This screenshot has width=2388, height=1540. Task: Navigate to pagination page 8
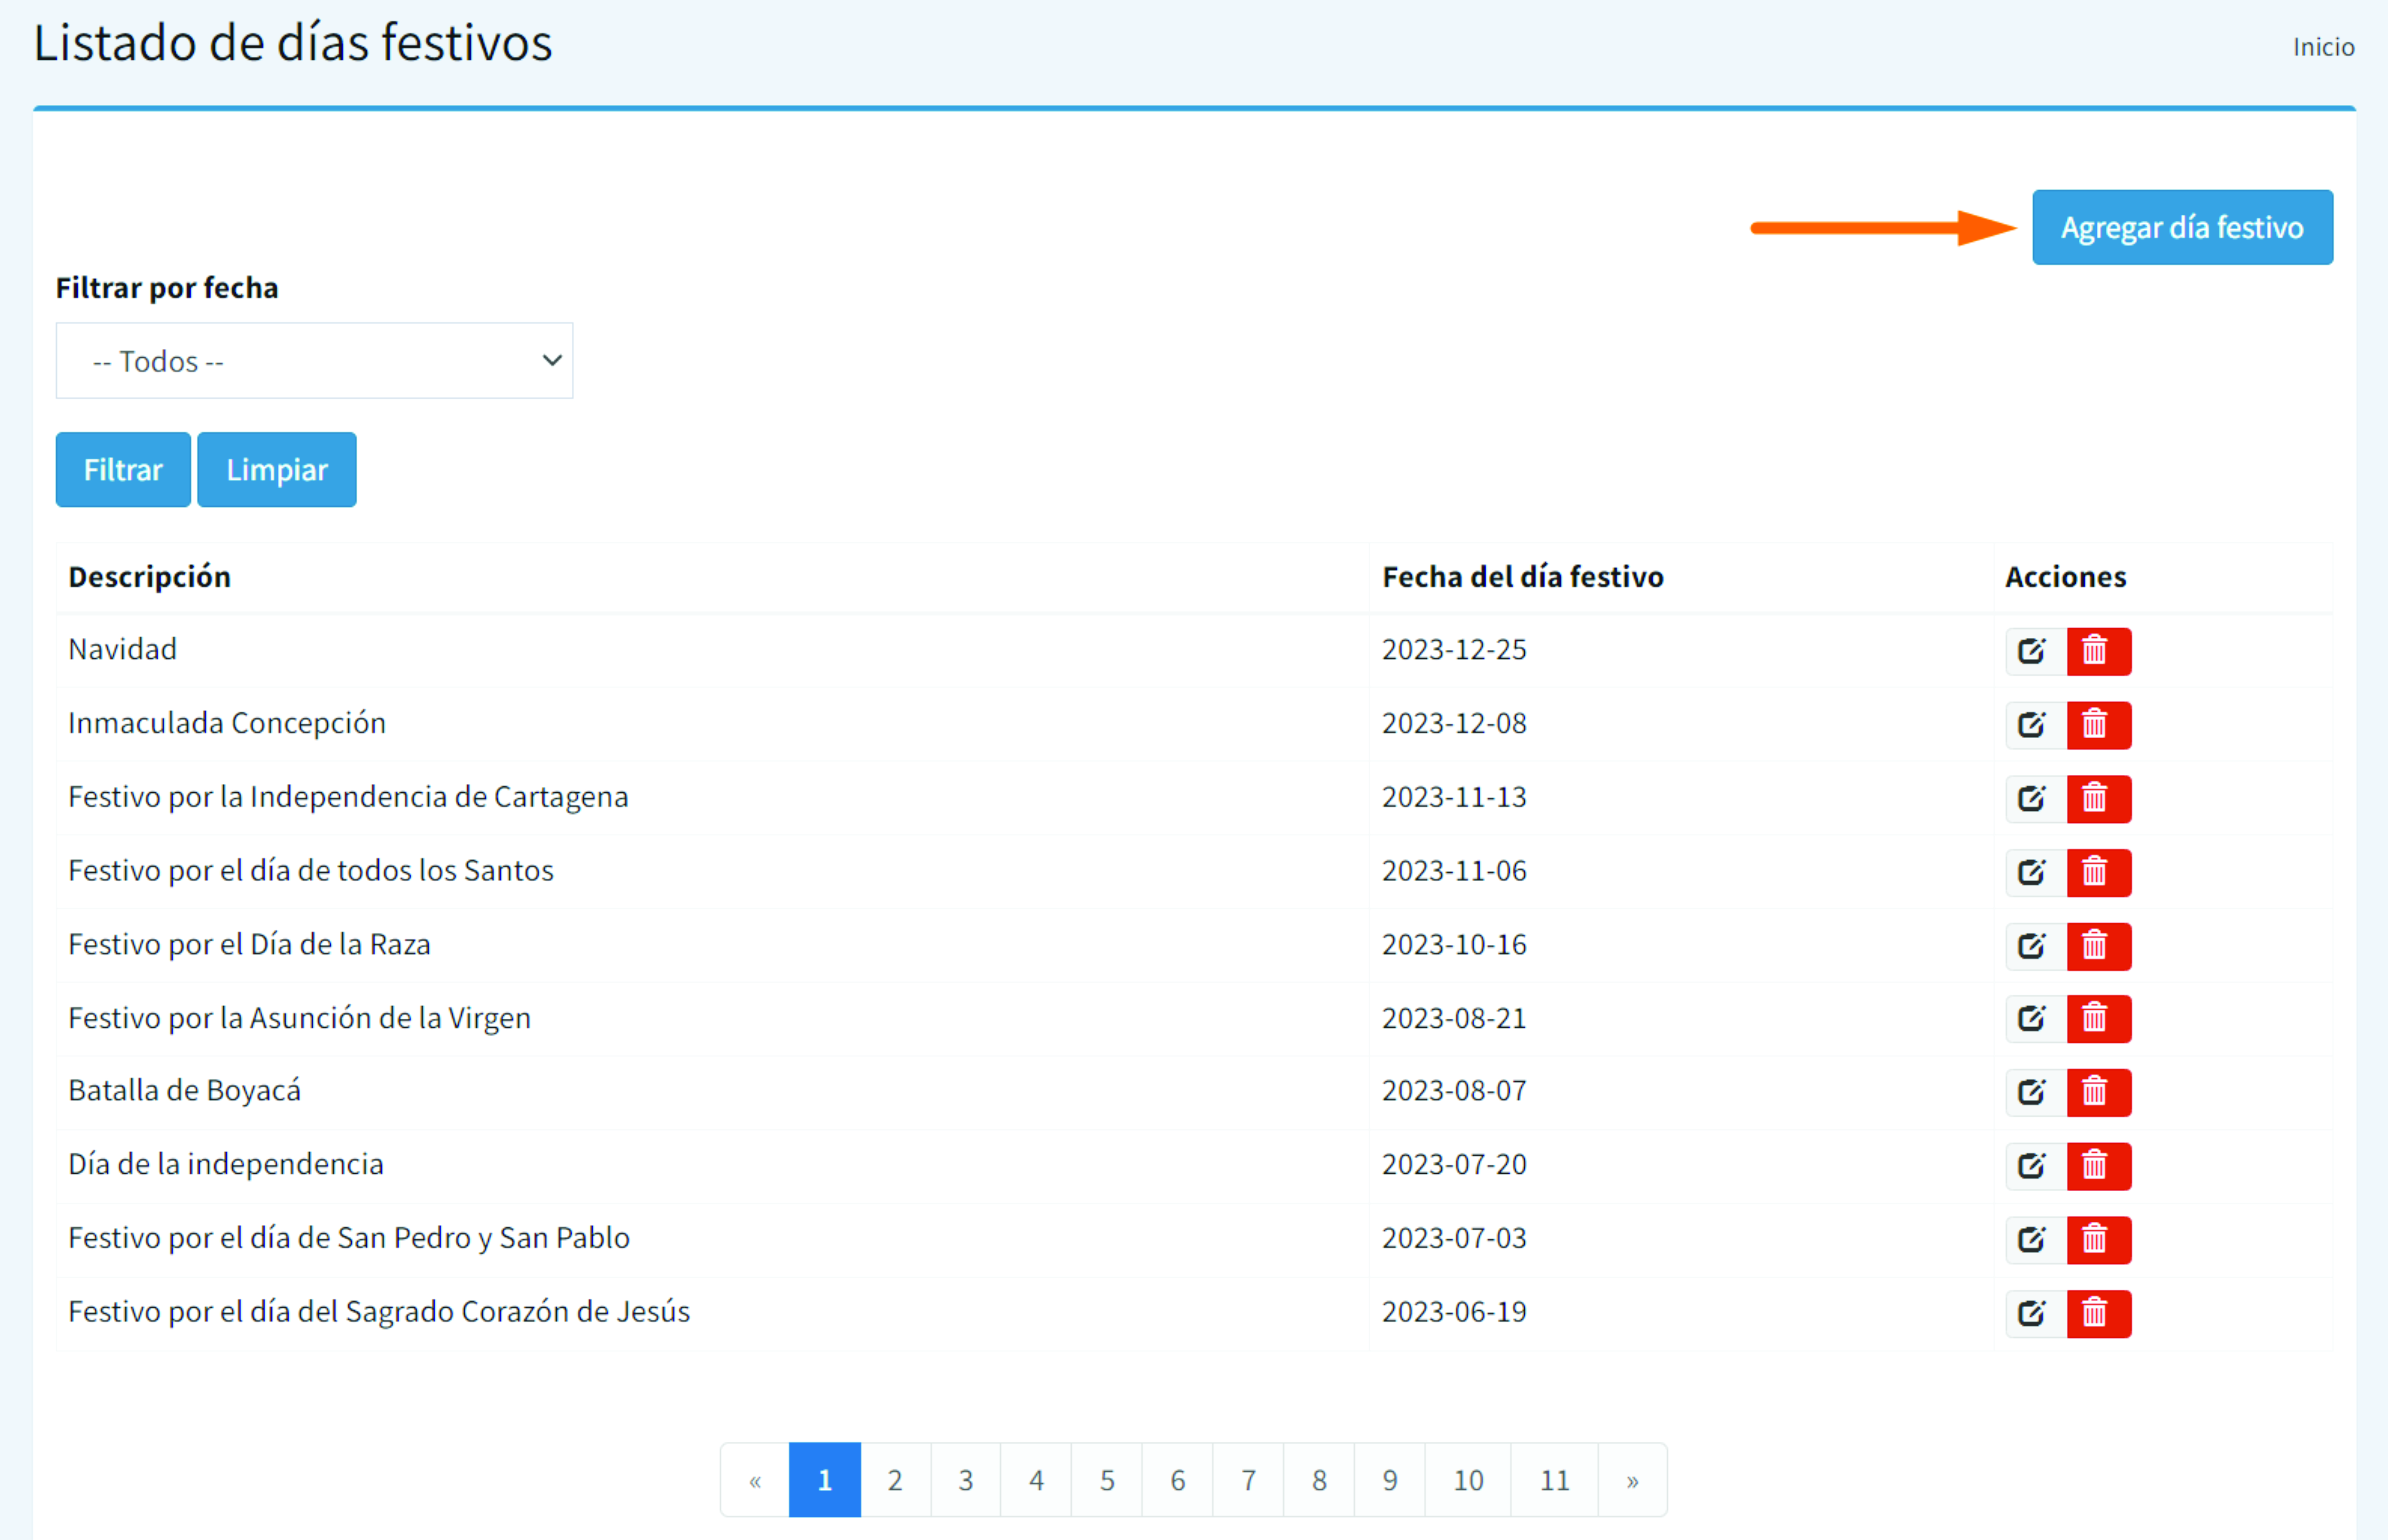tap(1319, 1480)
